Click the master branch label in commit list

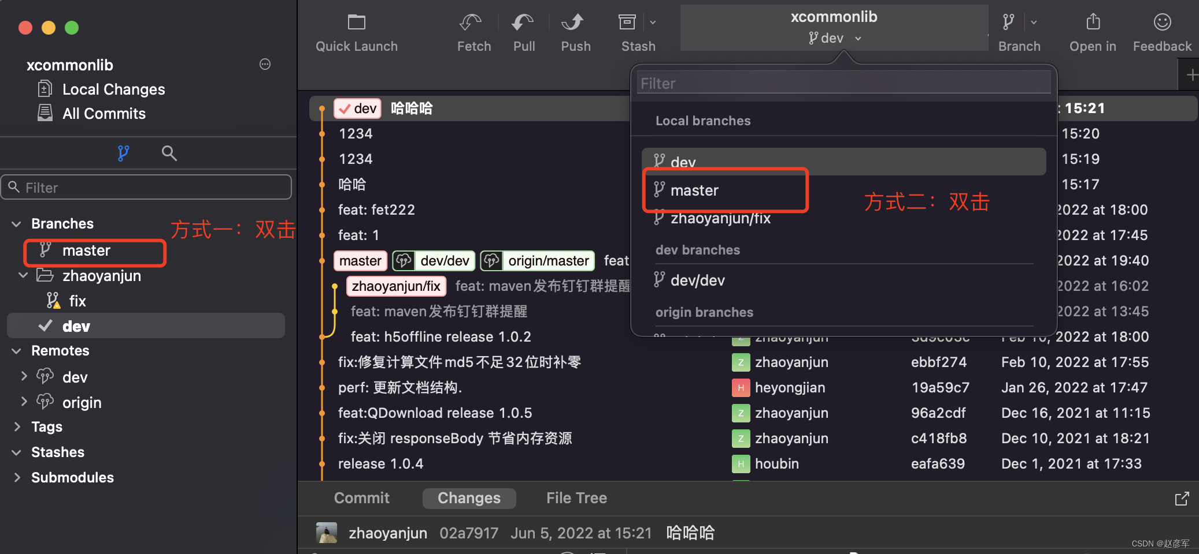point(360,261)
